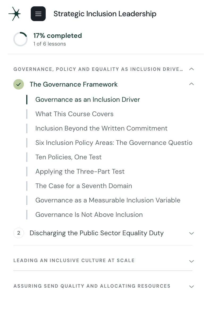Open Governance as an Inclusion Driver topic
Screen dimensions: 206x317
pyautogui.click(x=88, y=99)
